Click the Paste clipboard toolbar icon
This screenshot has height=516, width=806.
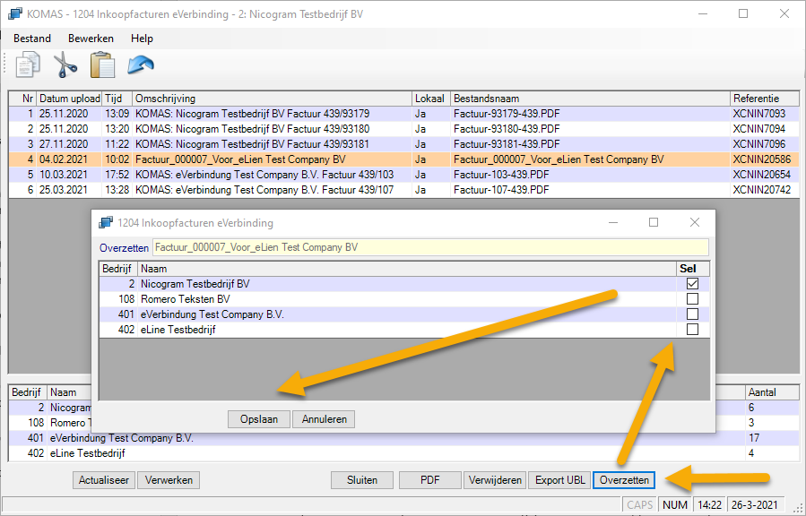point(102,64)
